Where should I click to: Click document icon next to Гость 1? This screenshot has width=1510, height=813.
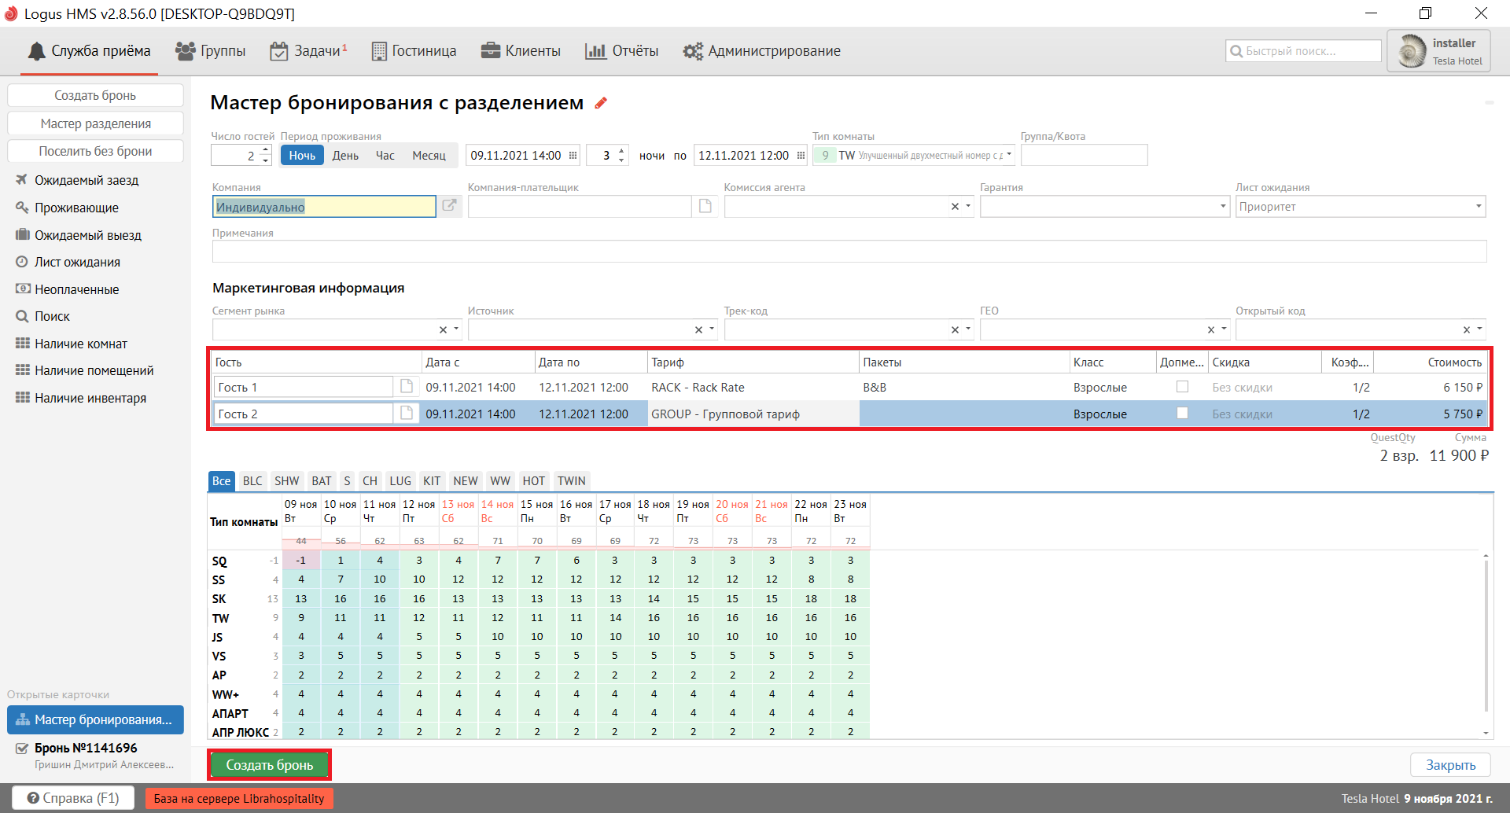click(407, 387)
